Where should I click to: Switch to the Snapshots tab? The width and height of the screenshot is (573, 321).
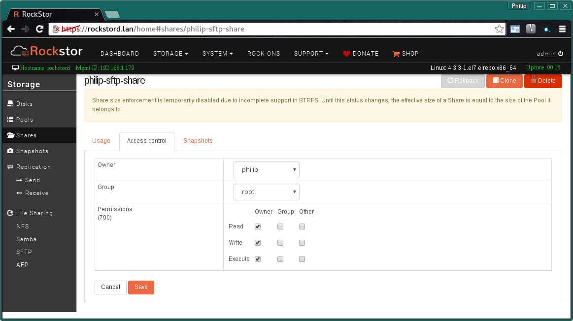(x=198, y=141)
